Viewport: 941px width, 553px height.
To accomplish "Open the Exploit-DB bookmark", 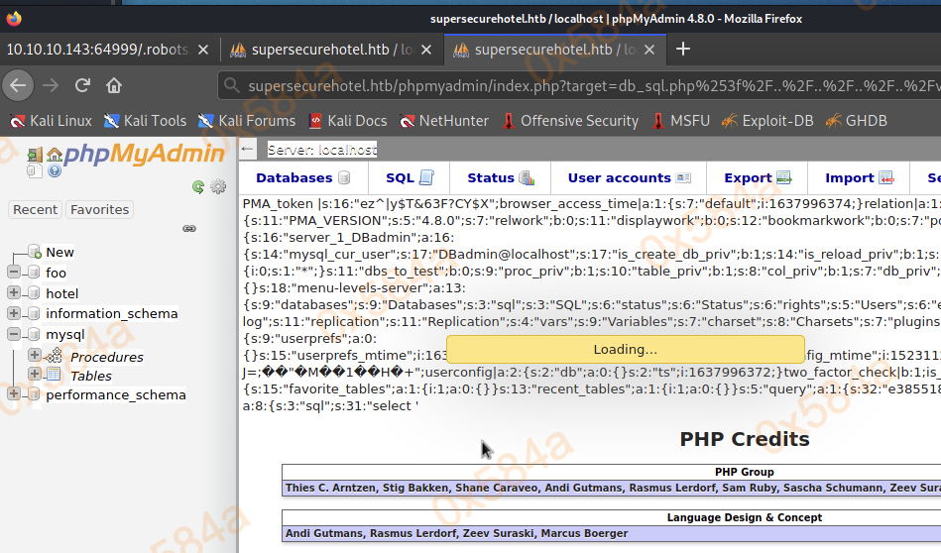I will 766,121.
